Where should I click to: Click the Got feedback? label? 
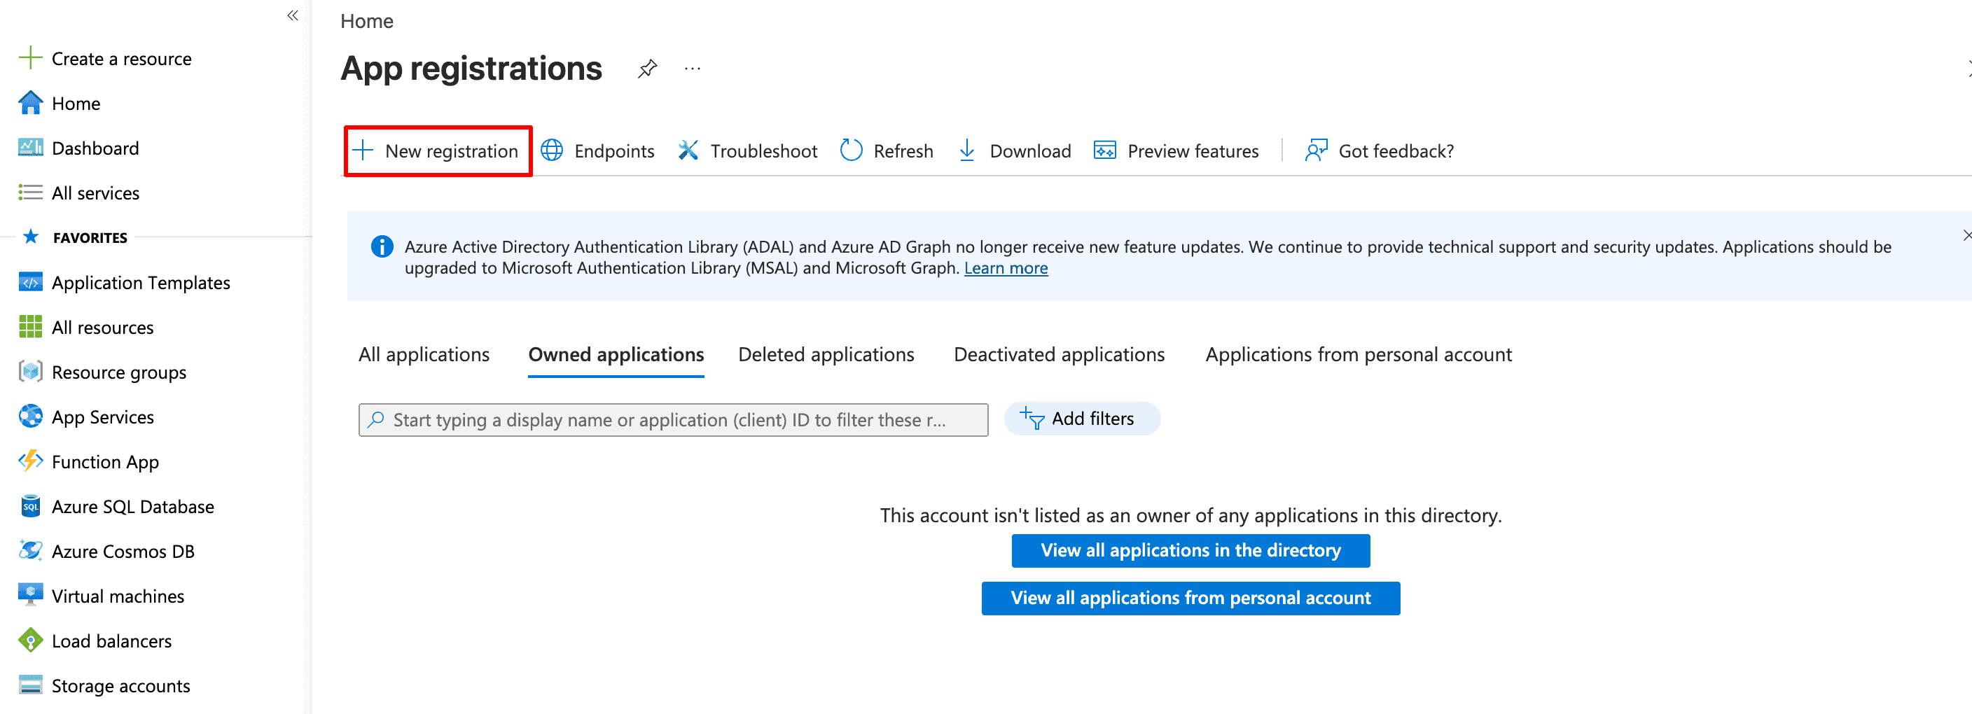(1396, 150)
